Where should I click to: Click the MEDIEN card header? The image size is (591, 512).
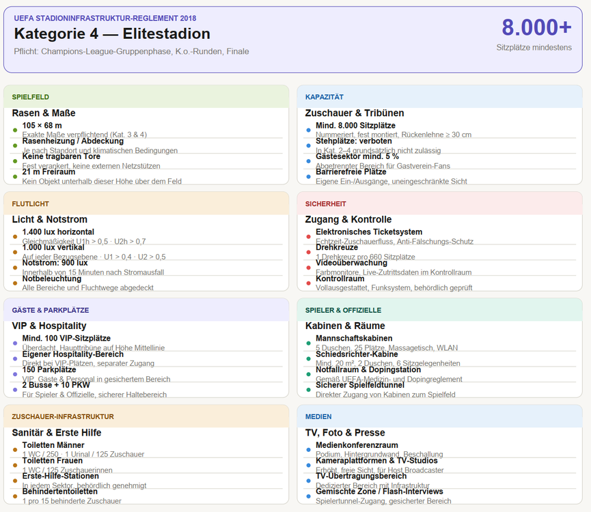[439, 416]
